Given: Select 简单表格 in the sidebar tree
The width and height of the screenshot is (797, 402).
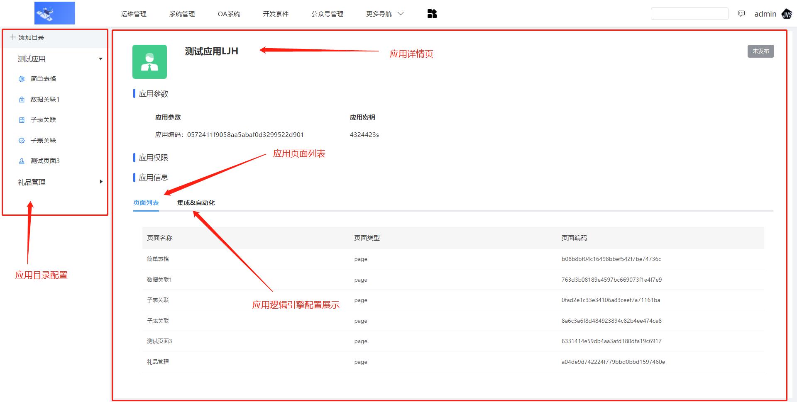Looking at the screenshot, I should [x=43, y=78].
